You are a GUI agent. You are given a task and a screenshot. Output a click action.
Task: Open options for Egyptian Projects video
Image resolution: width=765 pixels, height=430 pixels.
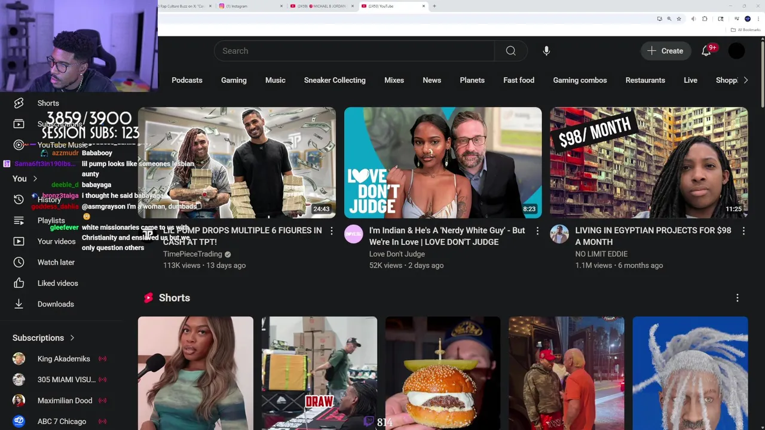coord(743,231)
